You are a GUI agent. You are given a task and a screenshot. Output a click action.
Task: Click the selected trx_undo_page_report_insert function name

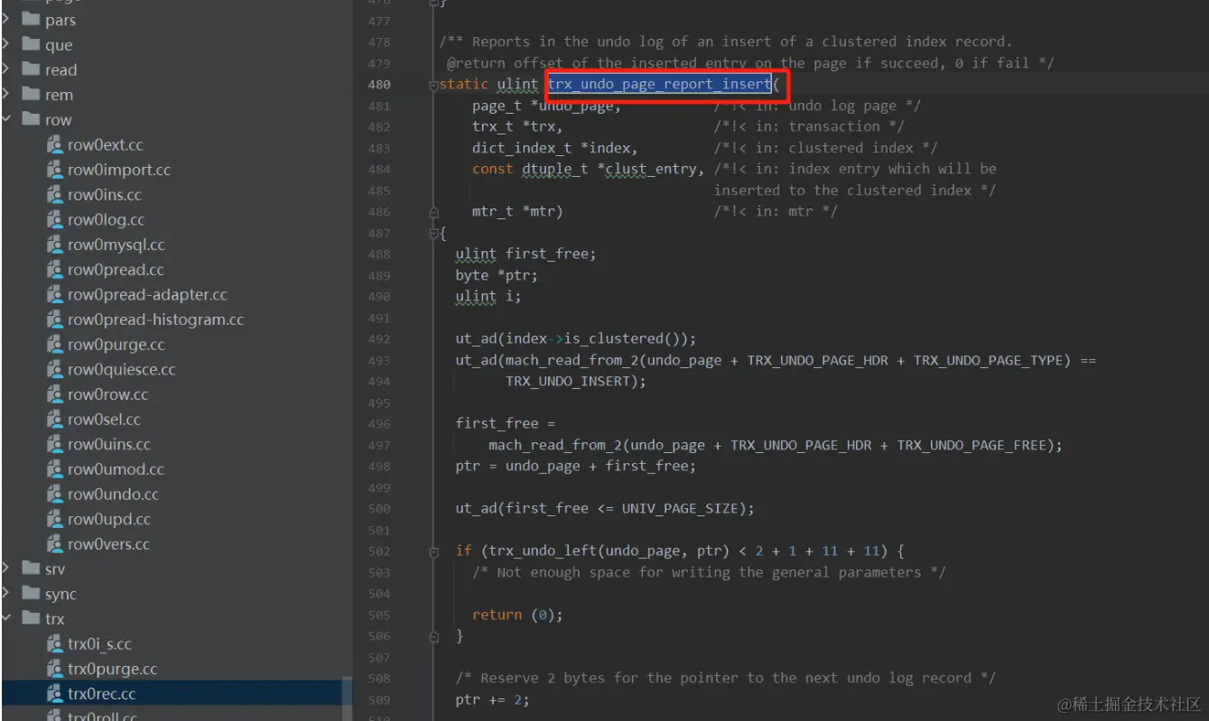(659, 85)
